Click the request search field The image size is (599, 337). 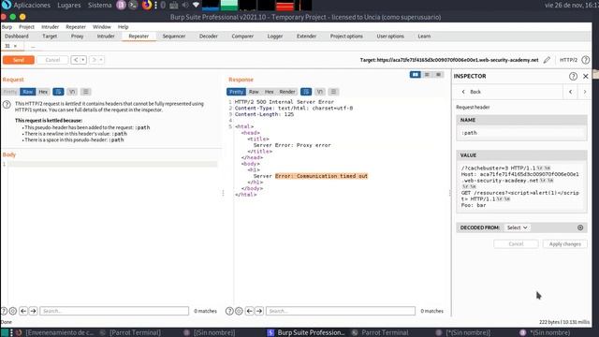pyautogui.click(x=114, y=311)
